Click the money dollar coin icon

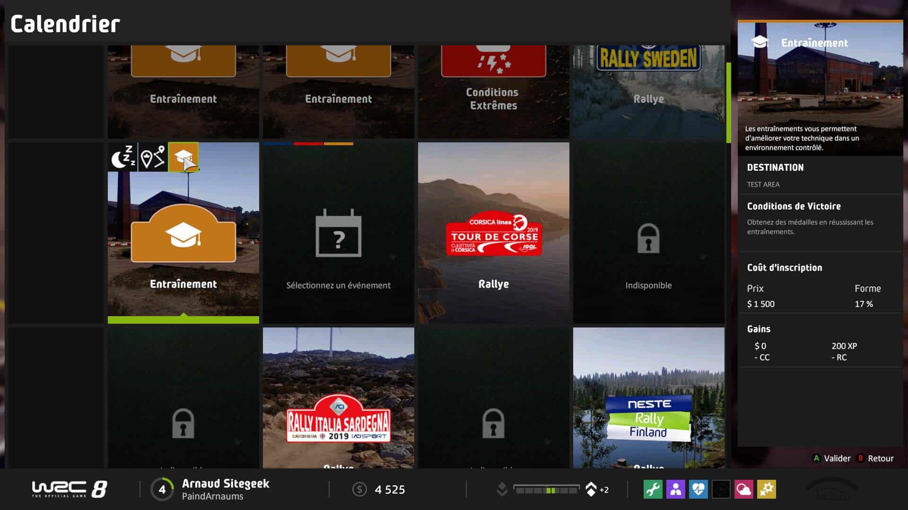point(359,489)
